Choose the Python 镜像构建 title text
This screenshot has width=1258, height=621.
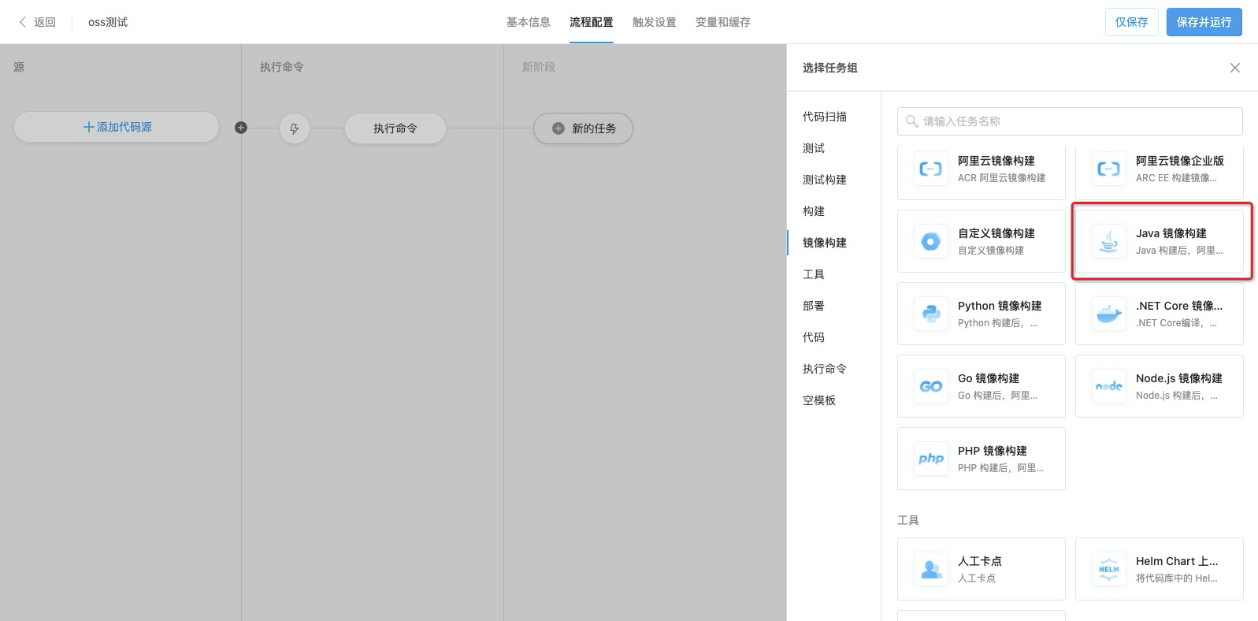click(x=1000, y=306)
